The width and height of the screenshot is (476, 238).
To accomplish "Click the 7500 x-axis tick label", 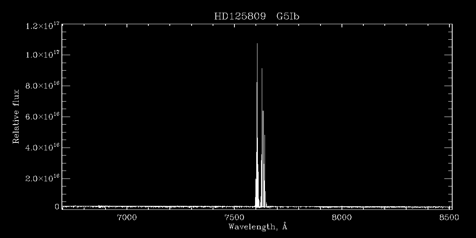I will (x=234, y=217).
